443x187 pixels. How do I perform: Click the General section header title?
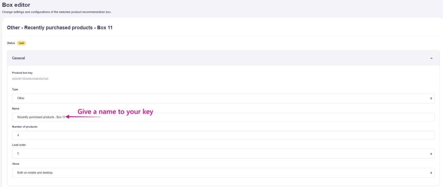pos(18,58)
